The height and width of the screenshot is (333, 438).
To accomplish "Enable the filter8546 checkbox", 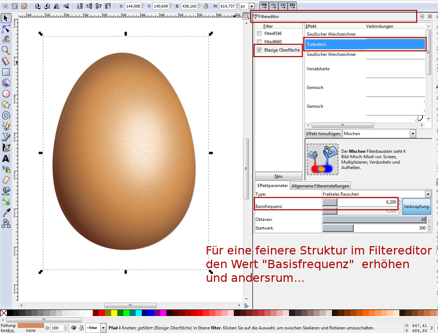I will pyautogui.click(x=259, y=34).
